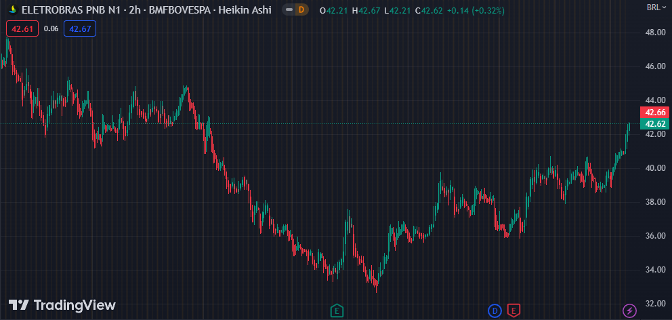
Task: Click the red E earnings marker
Action: (x=513, y=310)
